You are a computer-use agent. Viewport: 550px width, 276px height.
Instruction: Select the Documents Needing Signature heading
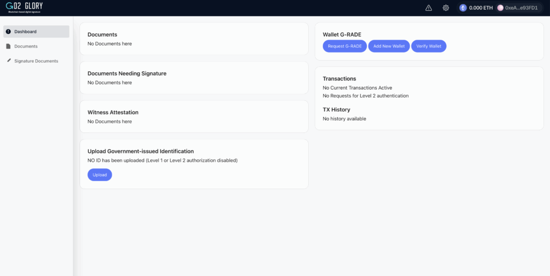(127, 73)
